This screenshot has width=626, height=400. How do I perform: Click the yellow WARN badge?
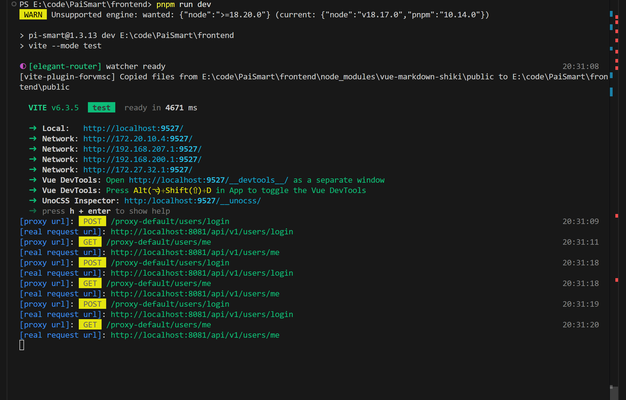[33, 15]
